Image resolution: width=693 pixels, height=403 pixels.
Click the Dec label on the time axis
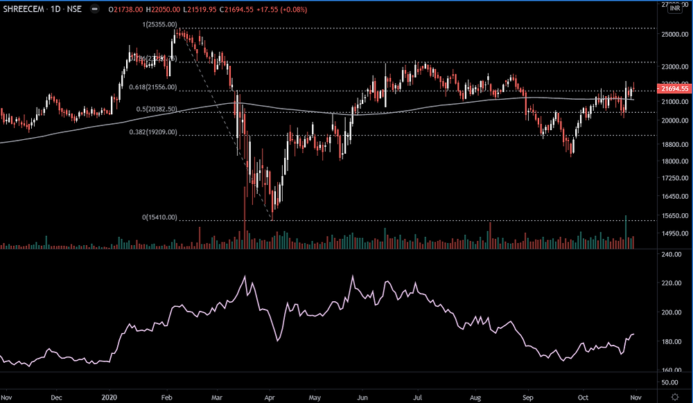point(56,397)
